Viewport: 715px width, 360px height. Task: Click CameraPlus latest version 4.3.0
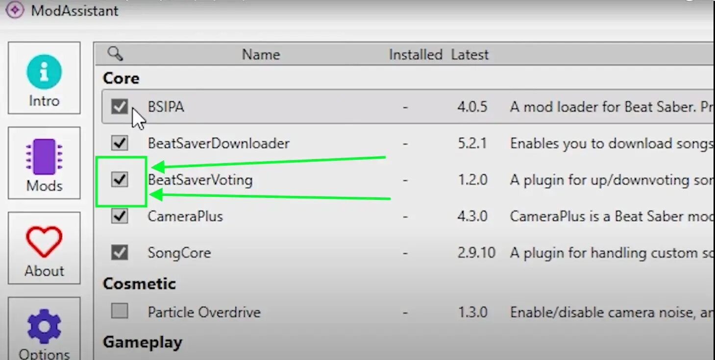pos(472,216)
